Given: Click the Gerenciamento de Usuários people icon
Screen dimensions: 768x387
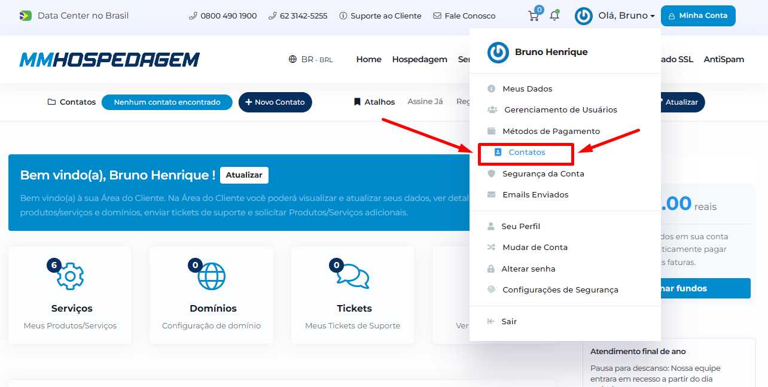Looking at the screenshot, I should tap(492, 109).
